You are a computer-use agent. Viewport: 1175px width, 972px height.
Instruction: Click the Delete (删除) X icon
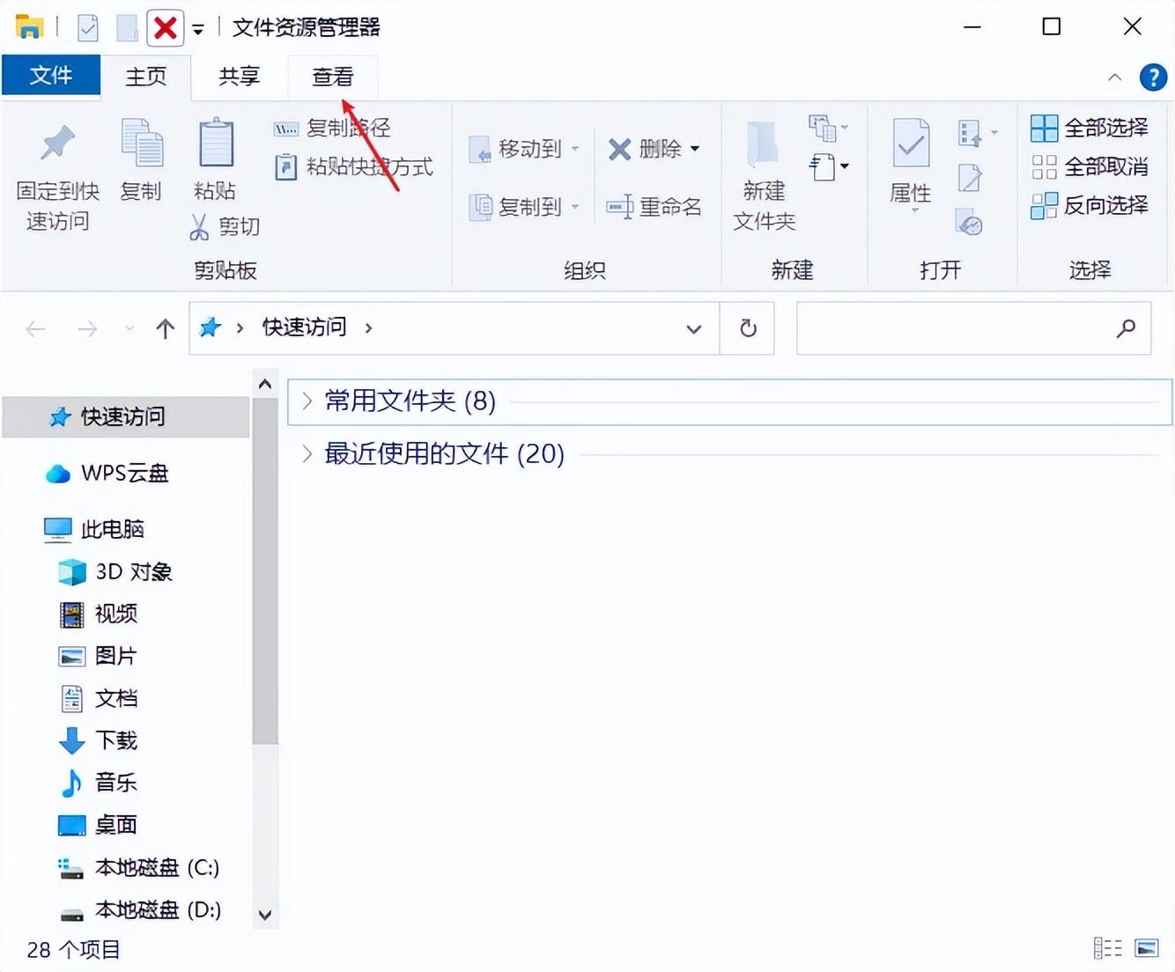pos(620,150)
